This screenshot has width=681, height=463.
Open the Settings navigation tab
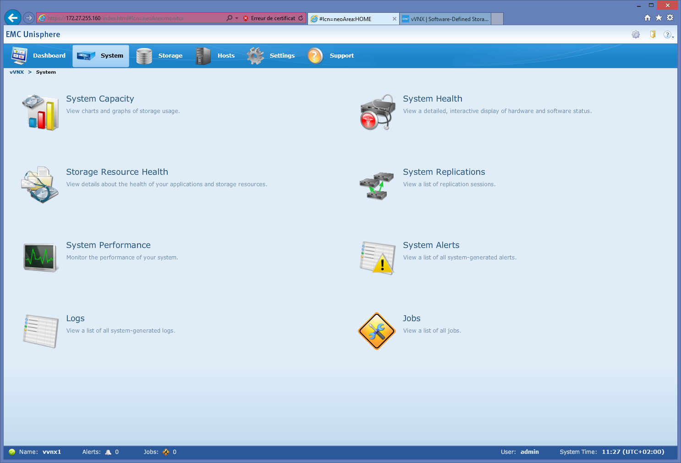coord(271,56)
